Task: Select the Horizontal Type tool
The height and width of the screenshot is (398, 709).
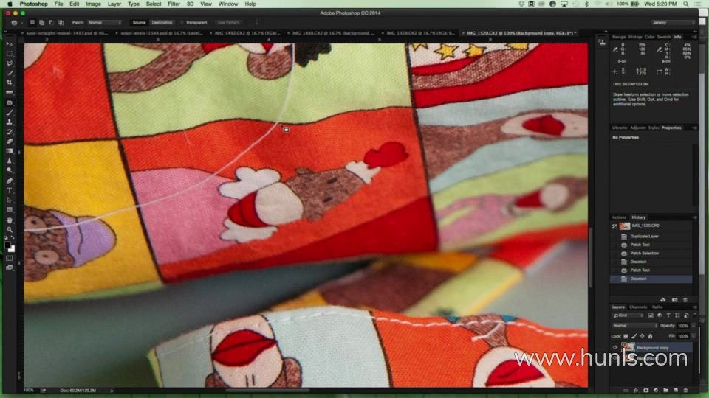Action: [10, 190]
